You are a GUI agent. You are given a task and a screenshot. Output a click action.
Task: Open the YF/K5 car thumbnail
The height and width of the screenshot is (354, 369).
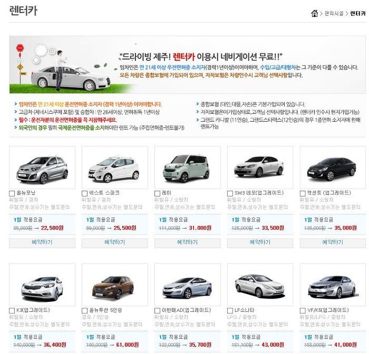[333, 284]
